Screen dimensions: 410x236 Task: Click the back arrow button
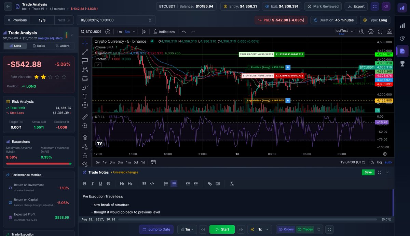coord(8,6)
